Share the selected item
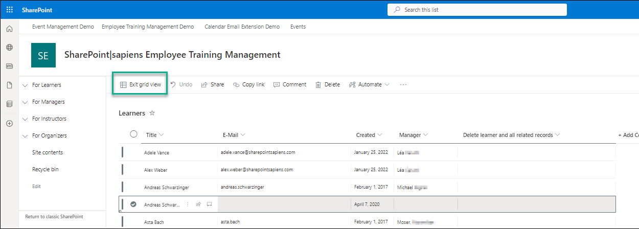The image size is (639, 229). tap(212, 84)
